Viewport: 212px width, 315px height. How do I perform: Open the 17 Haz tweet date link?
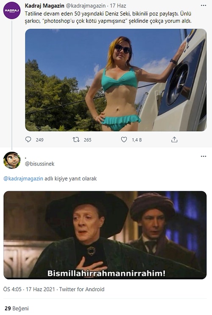coord(118,6)
